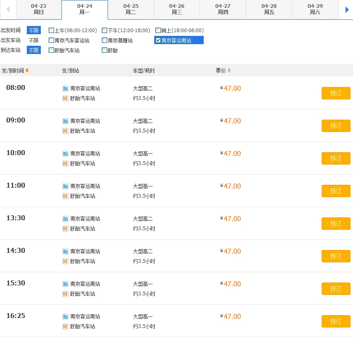Check the 南京葛塘站 departure station
The width and height of the screenshot is (353, 337).
pos(105,40)
